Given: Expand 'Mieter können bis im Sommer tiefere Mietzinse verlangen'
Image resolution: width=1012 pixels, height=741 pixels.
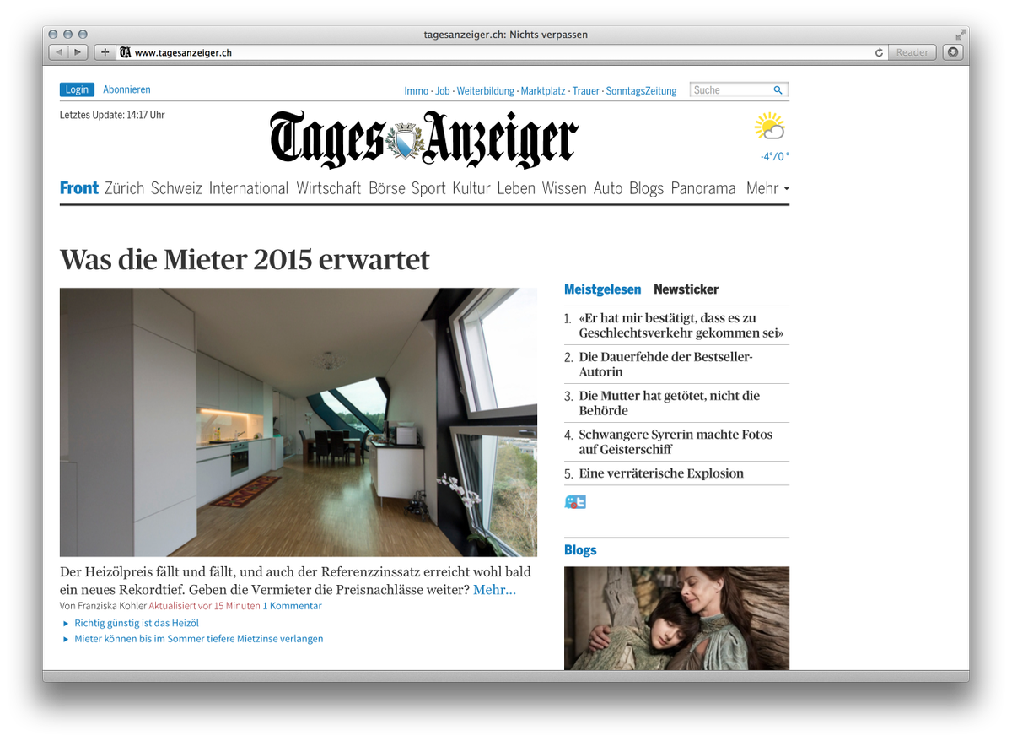Looking at the screenshot, I should click(x=197, y=639).
